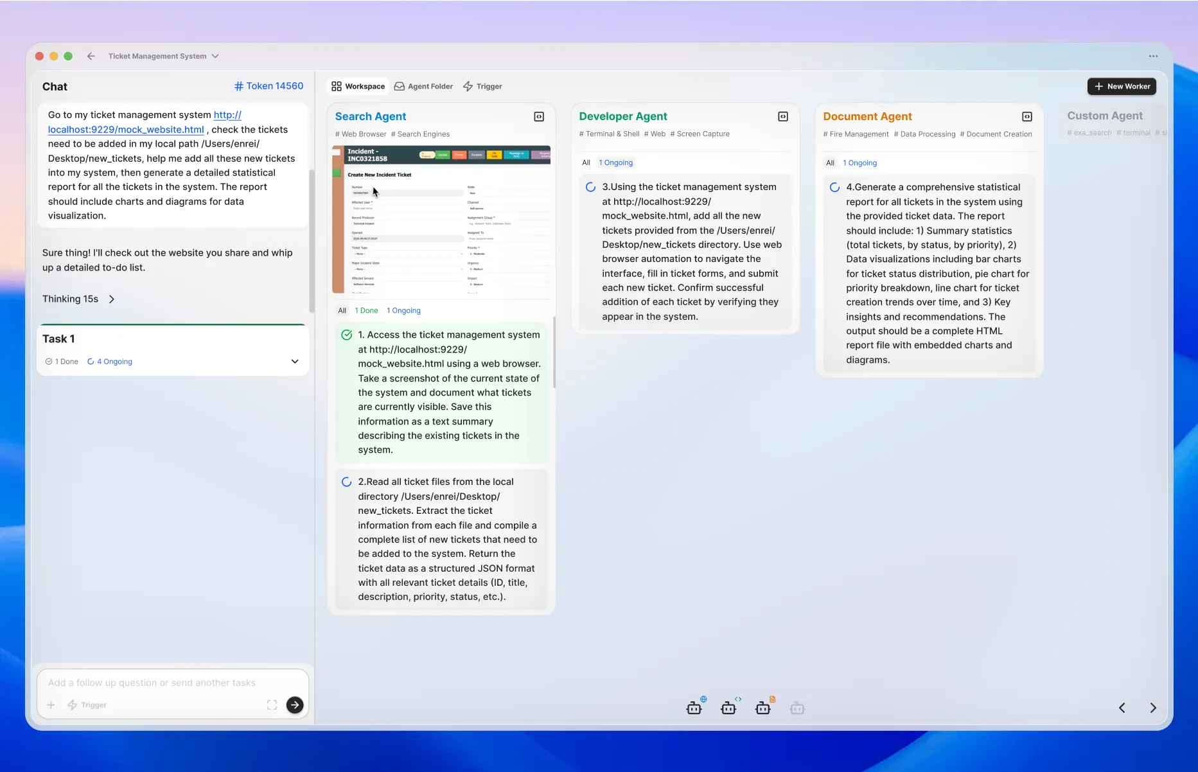Click the back arrow beside the title
The width and height of the screenshot is (1198, 772).
(x=91, y=56)
